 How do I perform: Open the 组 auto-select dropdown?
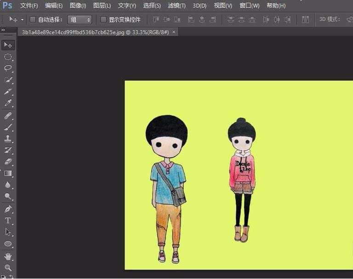[x=80, y=20]
